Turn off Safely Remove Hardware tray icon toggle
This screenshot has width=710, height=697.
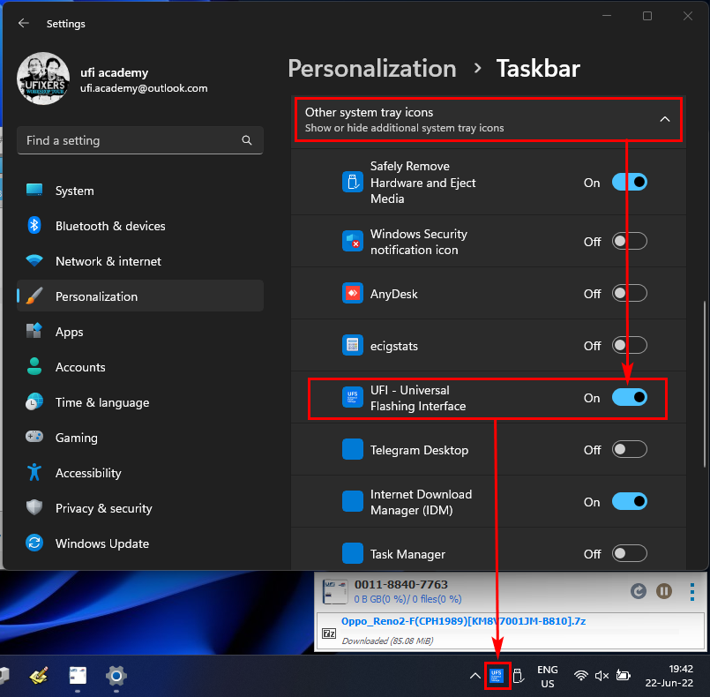point(630,182)
